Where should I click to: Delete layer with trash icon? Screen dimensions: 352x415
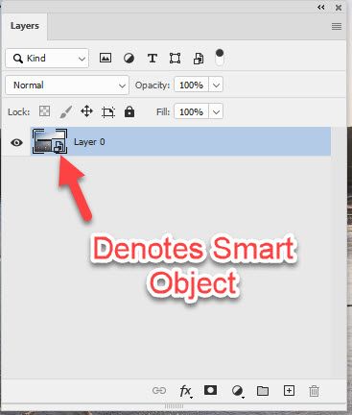(x=314, y=391)
